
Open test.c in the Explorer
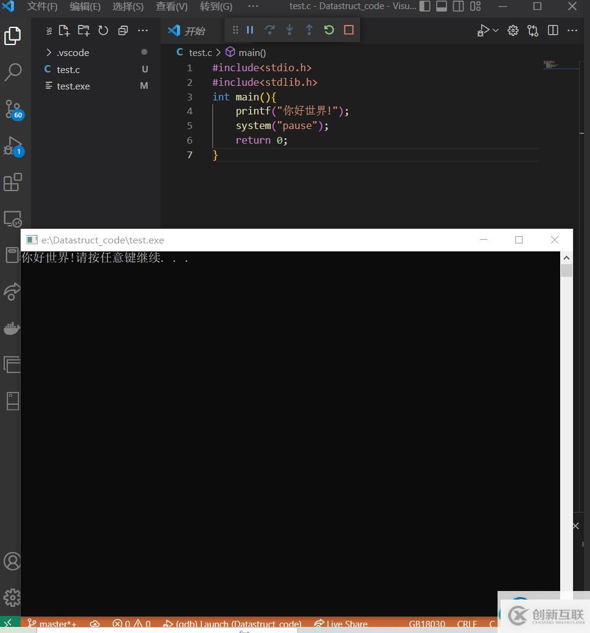[x=96, y=69]
